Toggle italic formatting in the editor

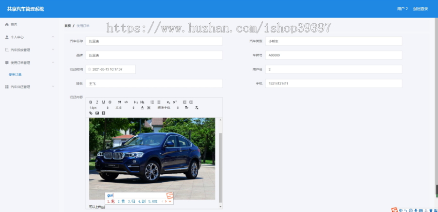click(97, 102)
